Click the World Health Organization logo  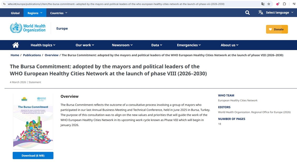[28, 28]
